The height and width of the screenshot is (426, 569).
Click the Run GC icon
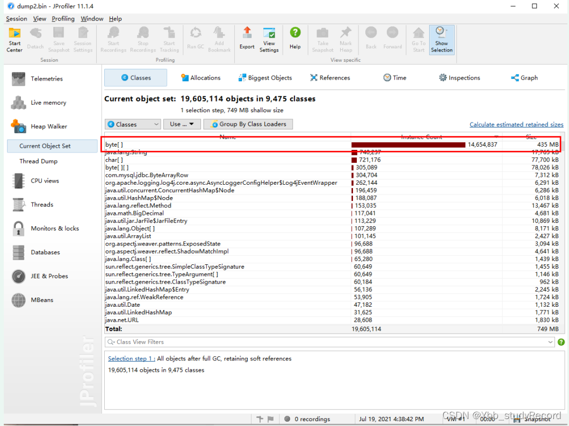click(196, 40)
